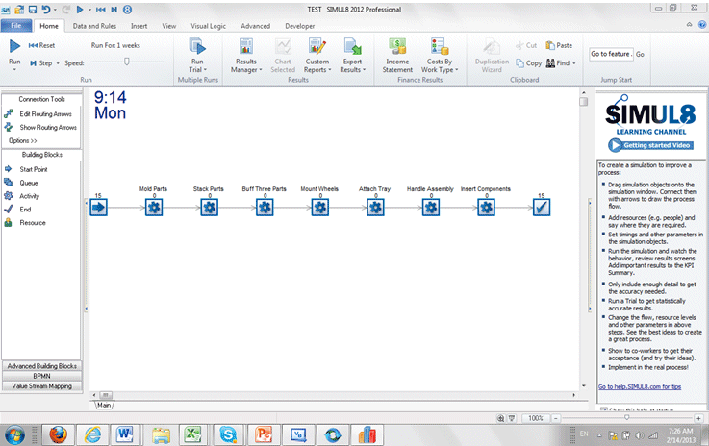Select the Handle Assembly activity
The height and width of the screenshot is (446, 709).
click(x=431, y=208)
